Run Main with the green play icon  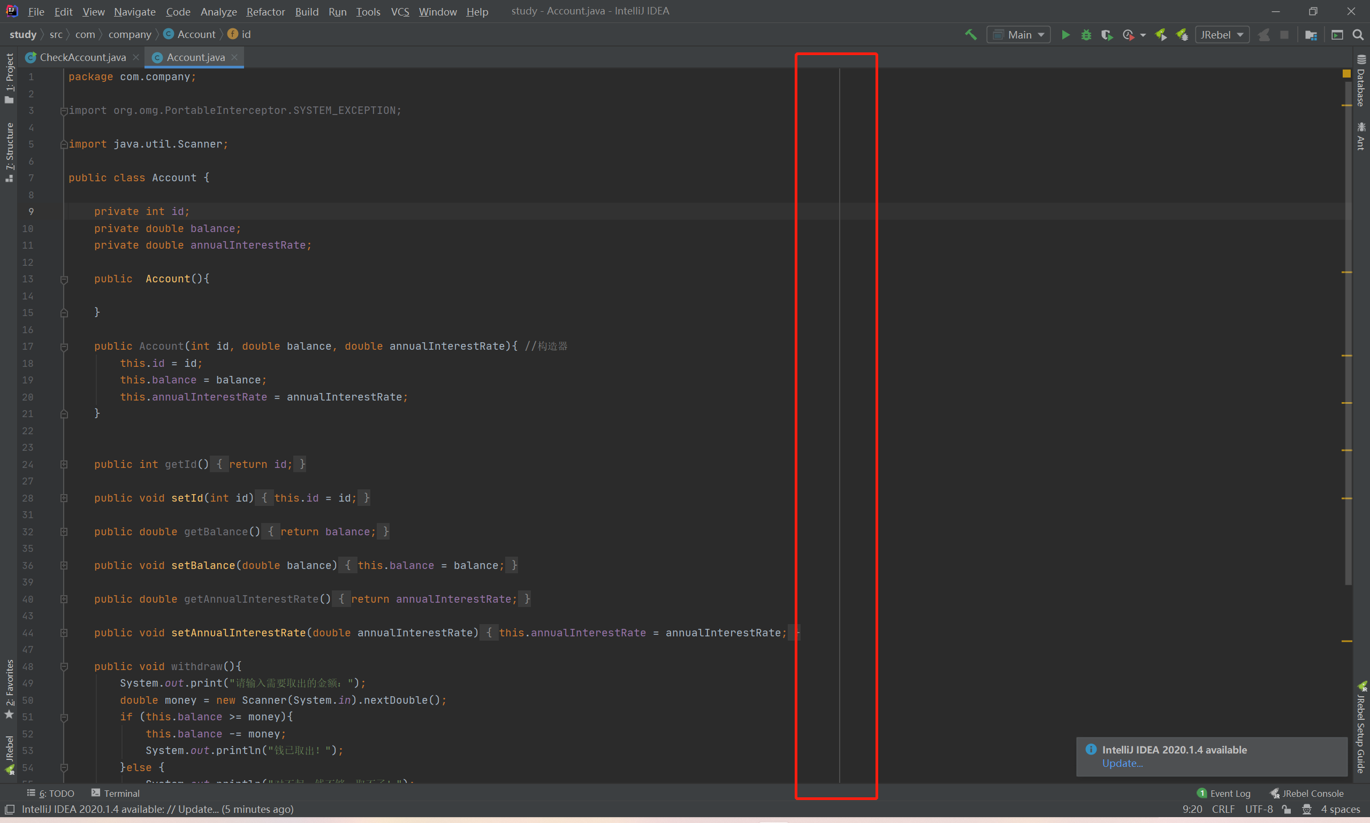[x=1065, y=34]
